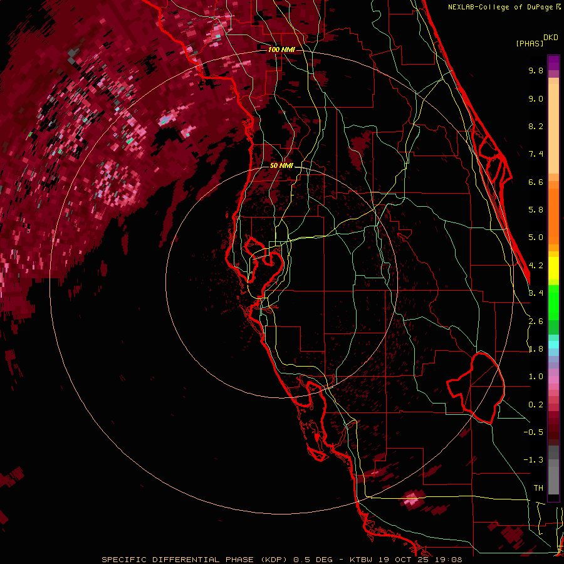Click the bright yellow color bar segment
The height and width of the screenshot is (564, 564).
click(553, 268)
